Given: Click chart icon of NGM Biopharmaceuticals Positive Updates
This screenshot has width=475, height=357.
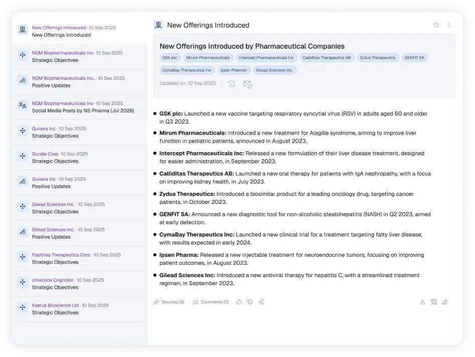Looking at the screenshot, I should (x=23, y=80).
